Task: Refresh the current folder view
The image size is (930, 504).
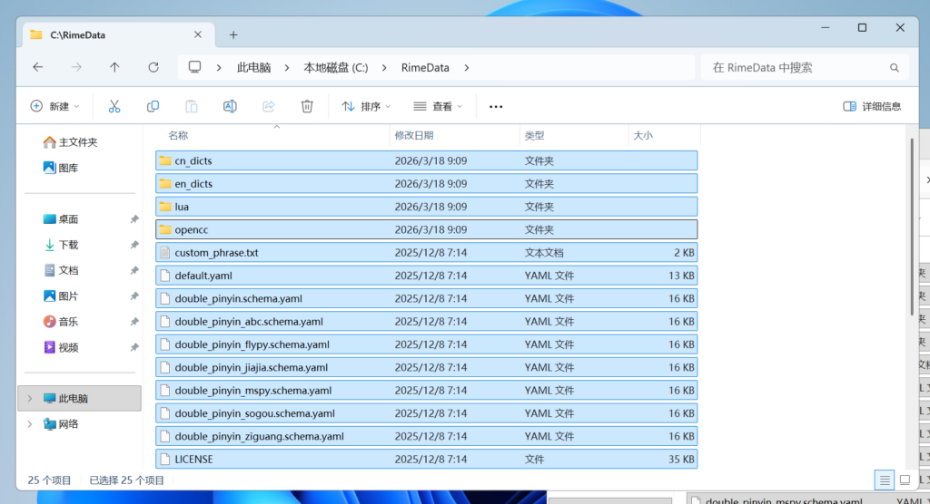Action: pos(153,67)
